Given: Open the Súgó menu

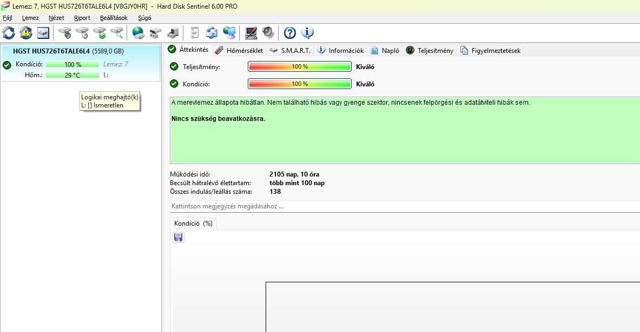Looking at the screenshot, I should coord(144,18).
